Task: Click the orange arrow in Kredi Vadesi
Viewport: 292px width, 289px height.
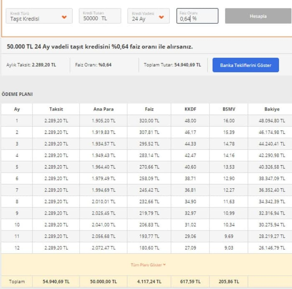Action: 161,17
